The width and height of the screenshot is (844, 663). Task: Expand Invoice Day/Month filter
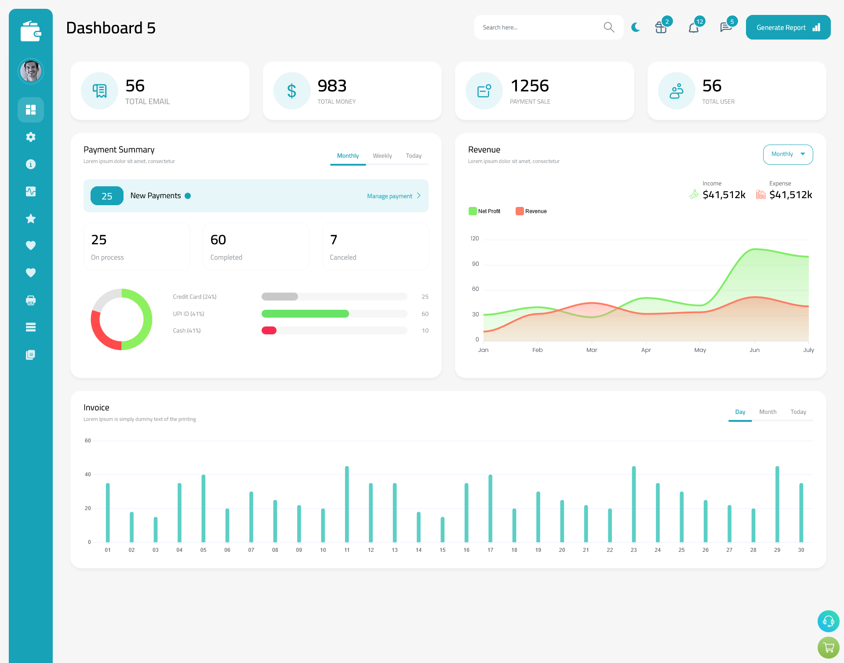[767, 412]
